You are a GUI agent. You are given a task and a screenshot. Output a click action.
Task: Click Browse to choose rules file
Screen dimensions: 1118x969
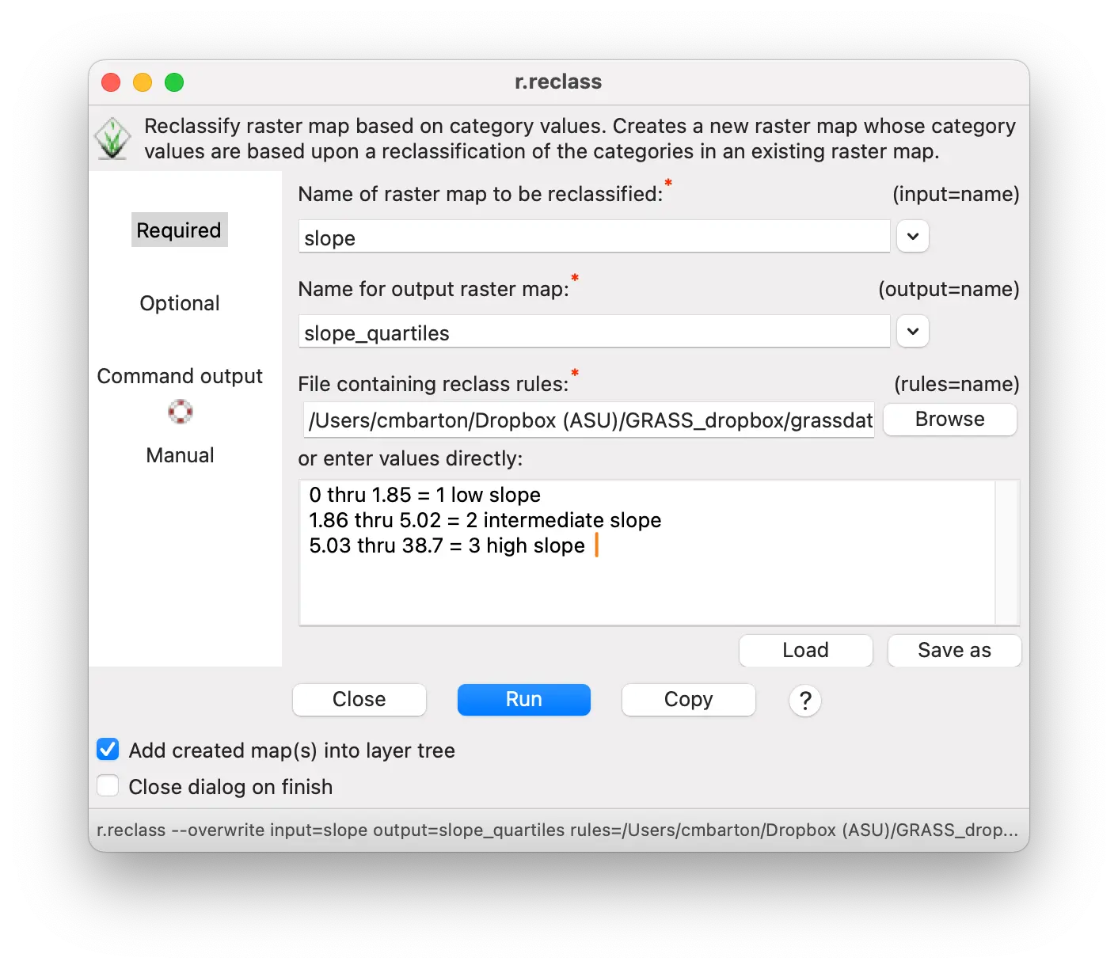tap(949, 420)
